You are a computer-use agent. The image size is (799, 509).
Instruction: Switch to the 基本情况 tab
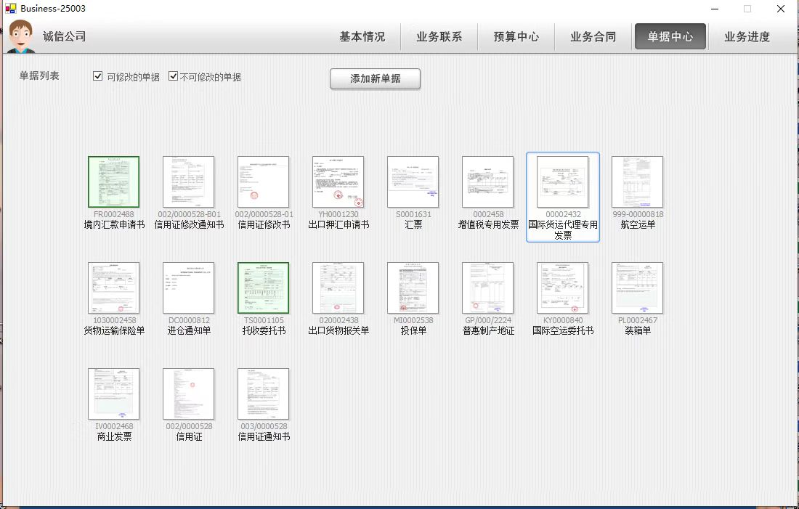362,37
